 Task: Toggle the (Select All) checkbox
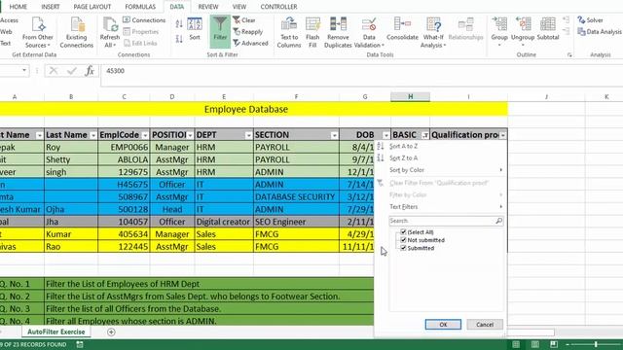point(403,231)
